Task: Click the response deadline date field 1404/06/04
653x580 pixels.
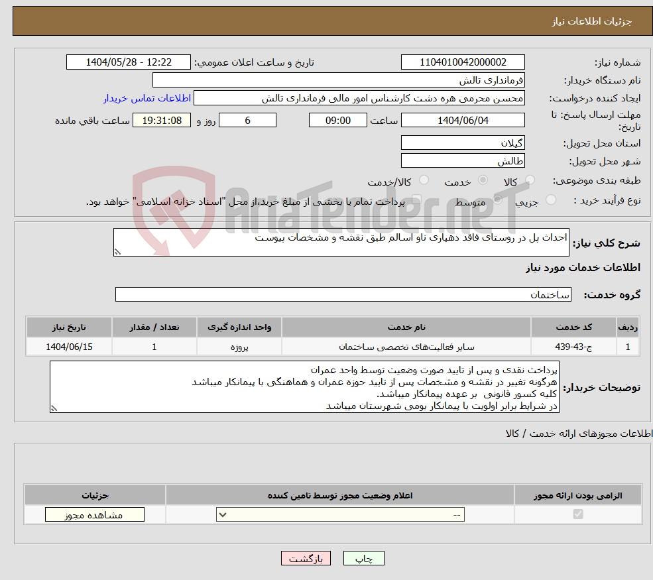Action: [x=463, y=121]
